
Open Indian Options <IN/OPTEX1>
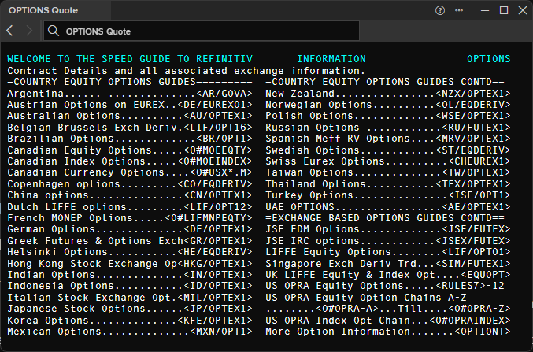(x=218, y=275)
